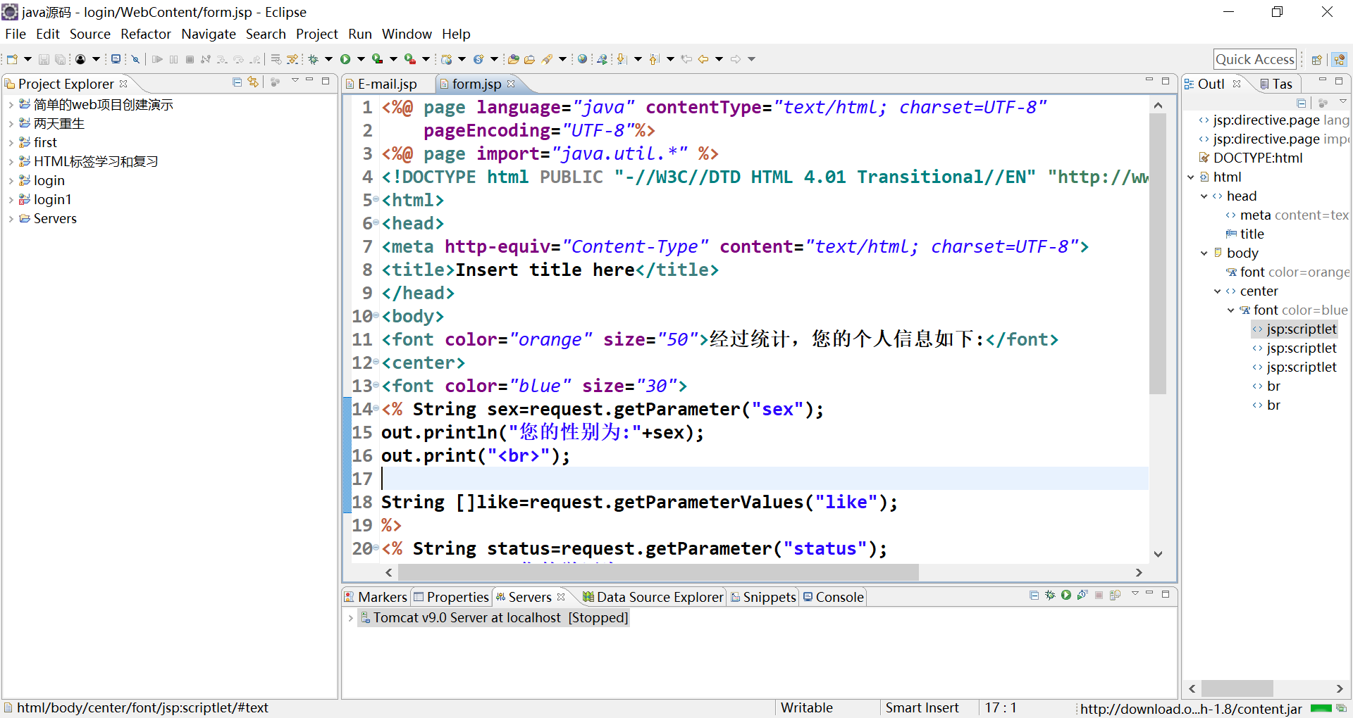Click Collapse All in Project Explorer

coord(237,82)
